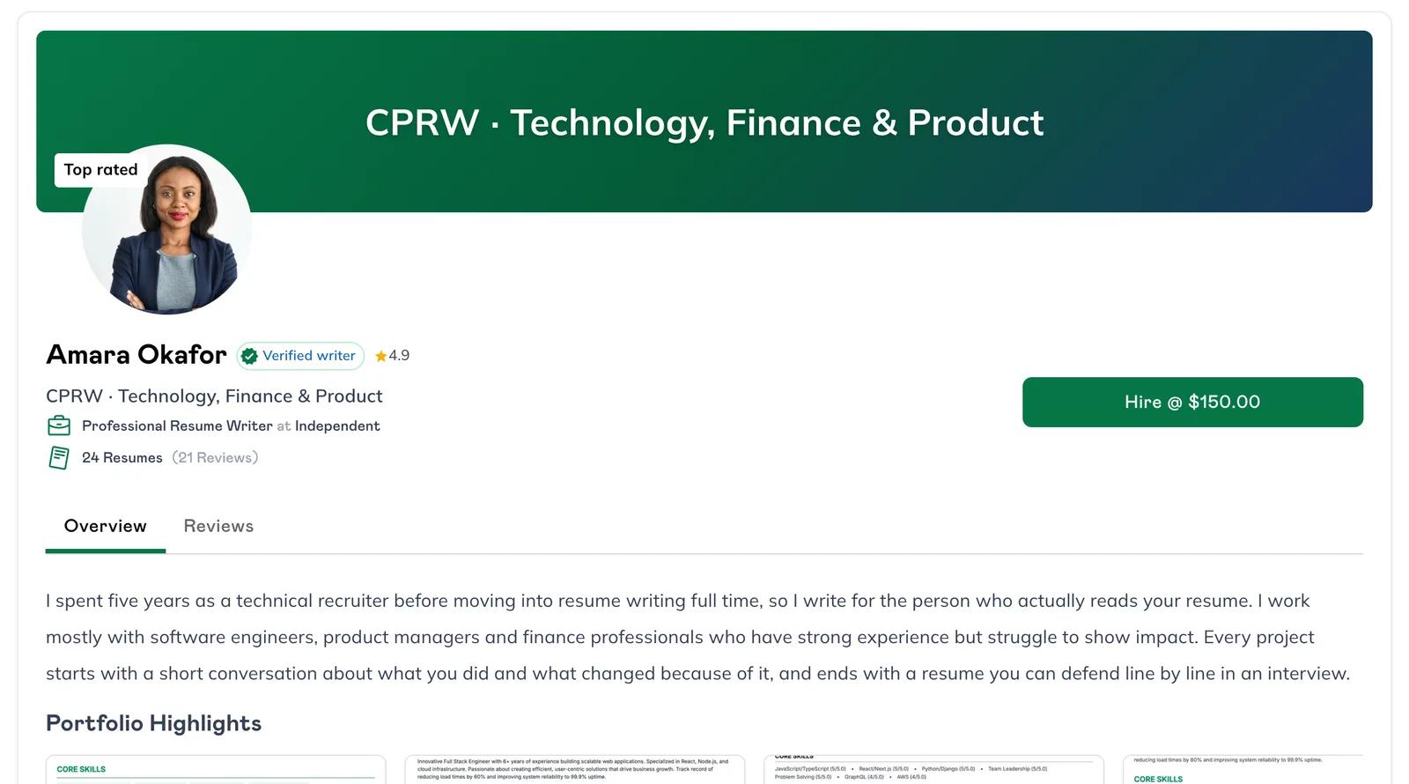This screenshot has width=1409, height=784.
Task: Hire the writer for $150.00
Action: (x=1192, y=402)
